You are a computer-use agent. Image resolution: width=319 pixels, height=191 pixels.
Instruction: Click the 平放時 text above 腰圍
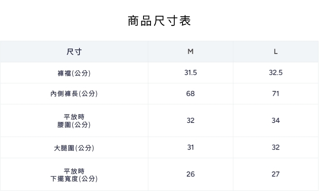(x=74, y=117)
